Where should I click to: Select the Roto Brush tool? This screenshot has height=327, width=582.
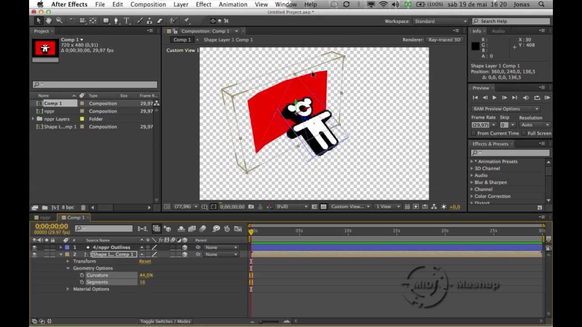pyautogui.click(x=173, y=21)
